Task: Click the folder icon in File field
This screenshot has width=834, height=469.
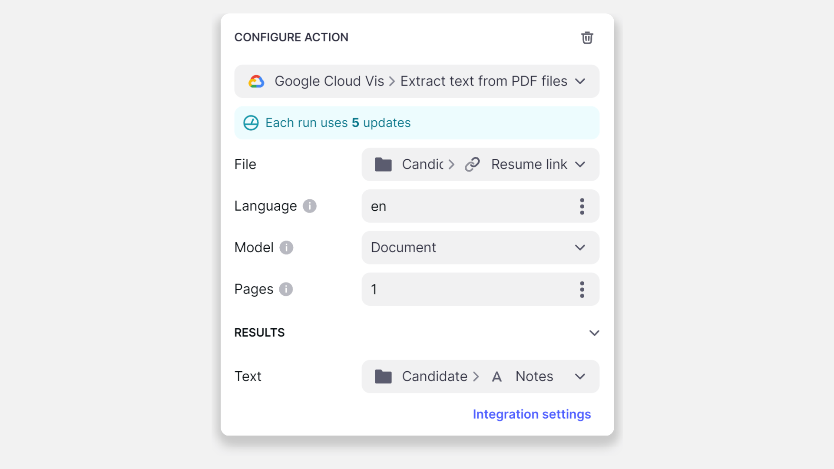Action: [x=383, y=165]
